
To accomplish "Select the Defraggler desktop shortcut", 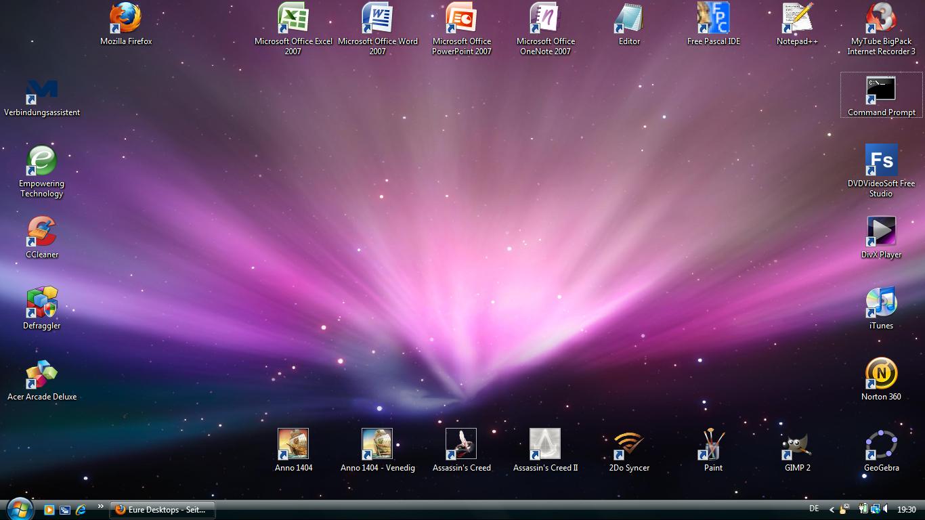I will (x=42, y=309).
